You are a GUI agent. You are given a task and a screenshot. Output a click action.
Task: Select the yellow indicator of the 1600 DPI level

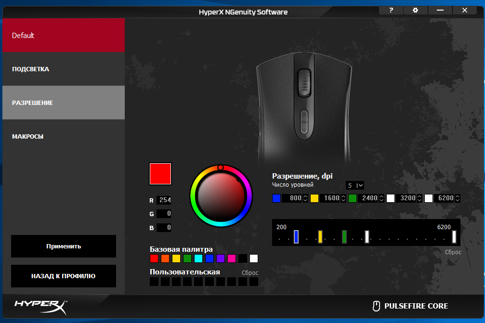coord(315,198)
